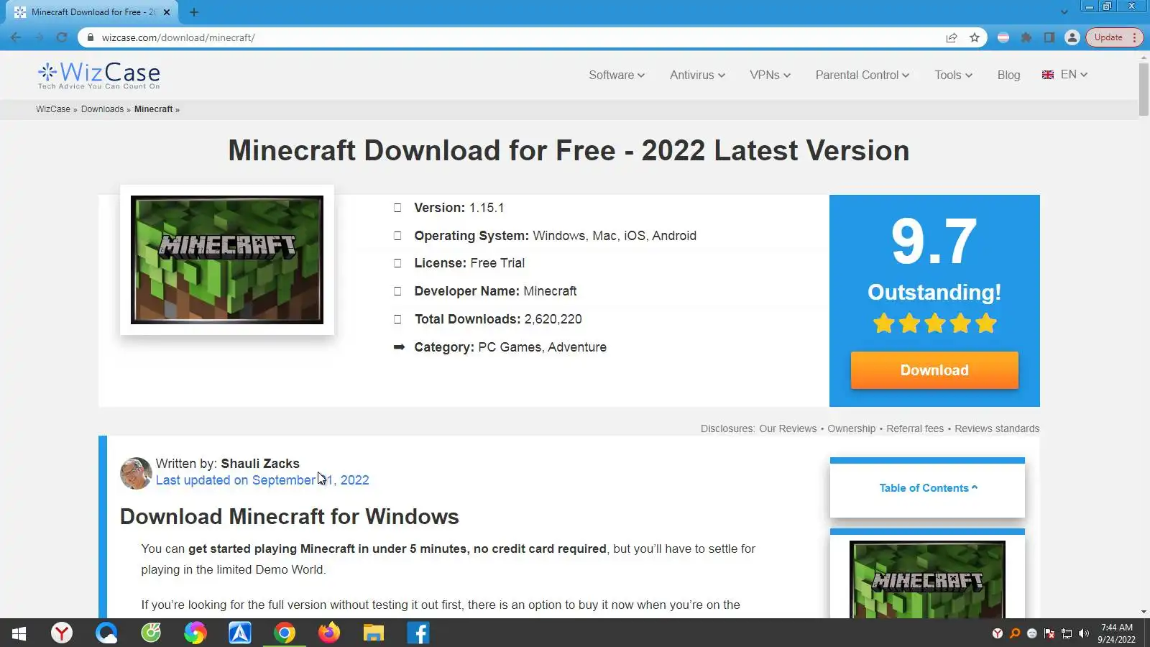
Task: Collapse the Table of Contents
Action: [x=928, y=488]
